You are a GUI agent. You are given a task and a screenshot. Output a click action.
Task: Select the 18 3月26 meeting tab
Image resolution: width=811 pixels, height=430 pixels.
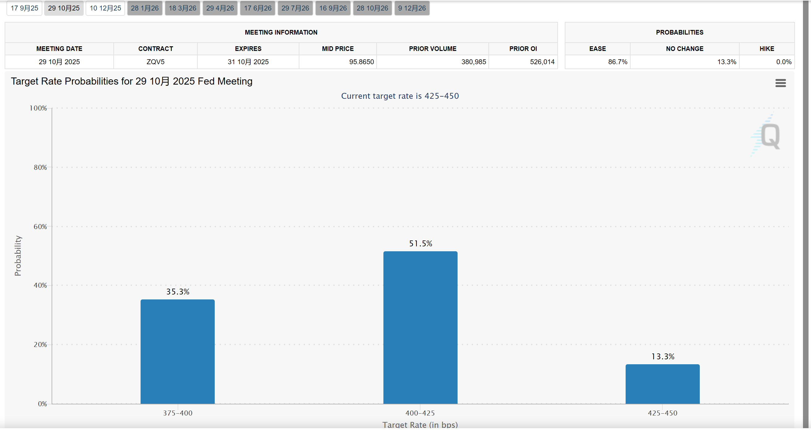[x=182, y=8]
